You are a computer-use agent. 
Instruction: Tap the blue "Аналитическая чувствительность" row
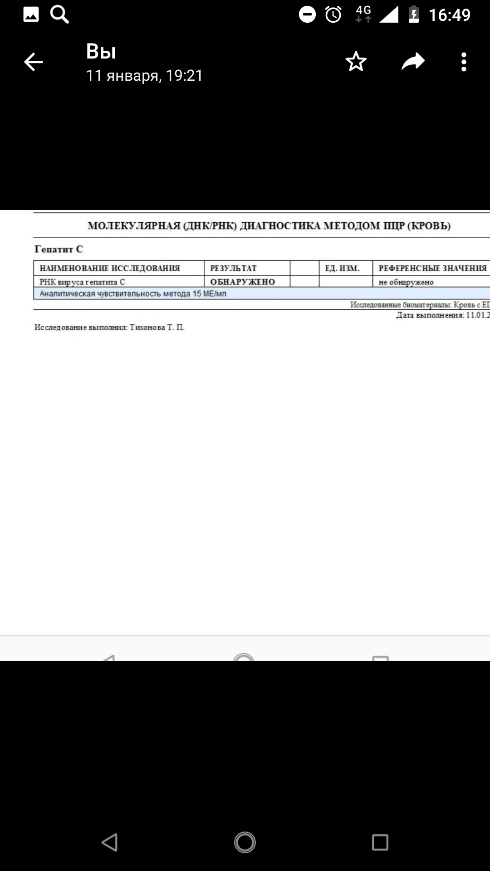click(x=227, y=294)
